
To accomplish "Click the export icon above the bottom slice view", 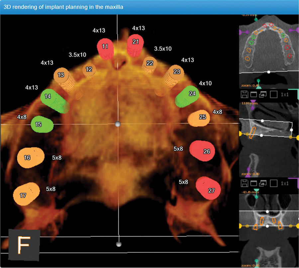I will tap(263, 183).
